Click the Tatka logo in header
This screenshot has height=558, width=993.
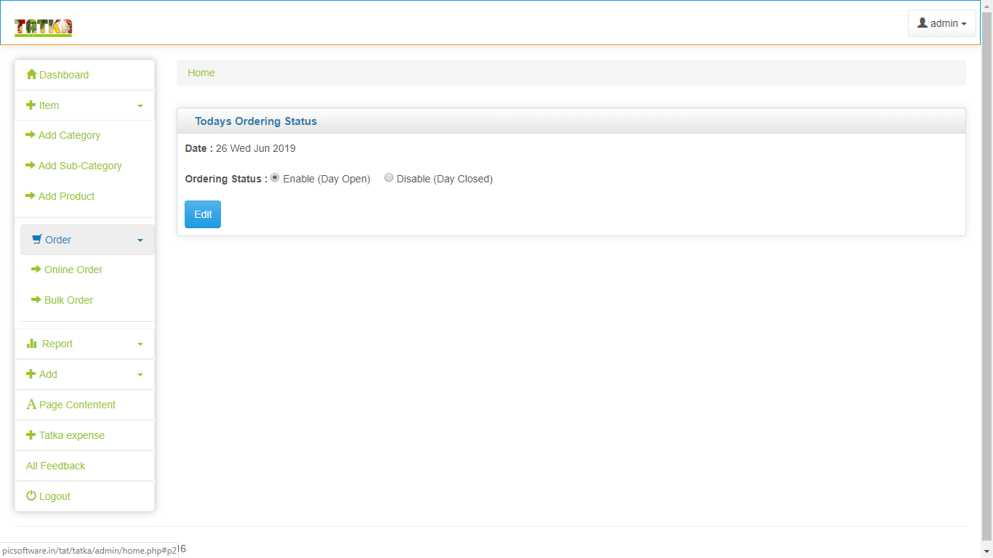click(43, 27)
